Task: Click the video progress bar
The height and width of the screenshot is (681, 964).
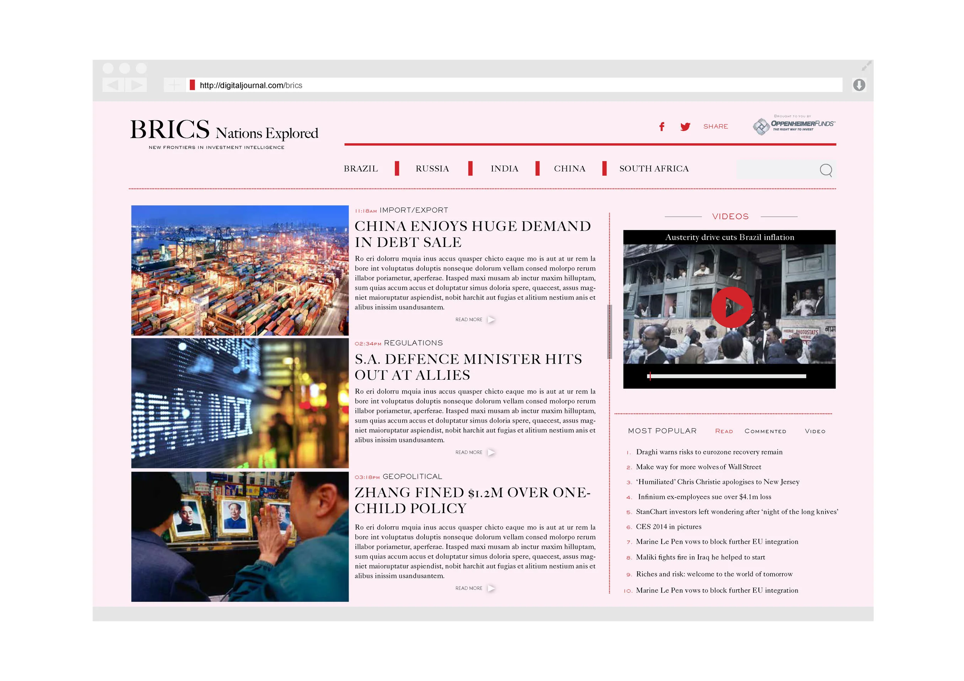Action: tap(727, 376)
